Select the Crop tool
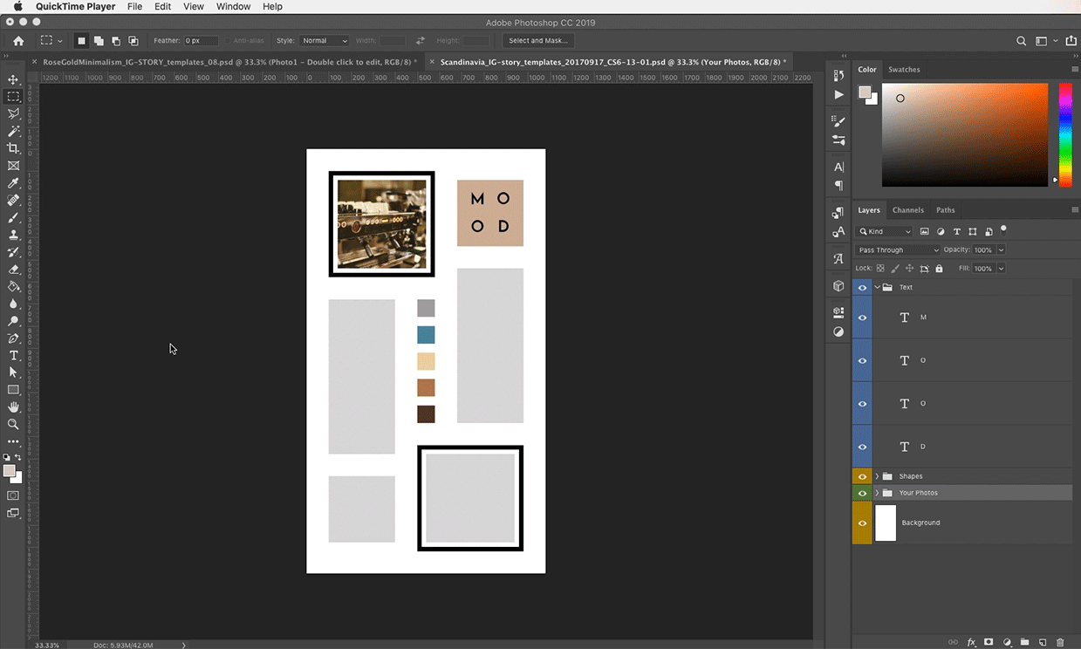Image resolution: width=1081 pixels, height=649 pixels. coord(13,148)
